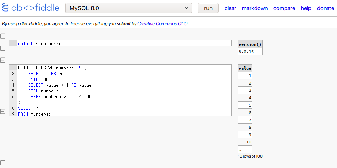Click the ellipsis row in value results

click(245, 150)
